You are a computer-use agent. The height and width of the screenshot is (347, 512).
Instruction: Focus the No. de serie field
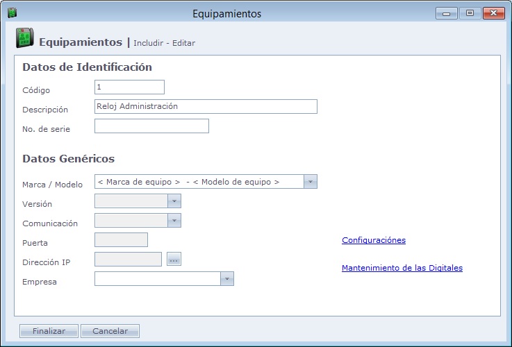(151, 126)
